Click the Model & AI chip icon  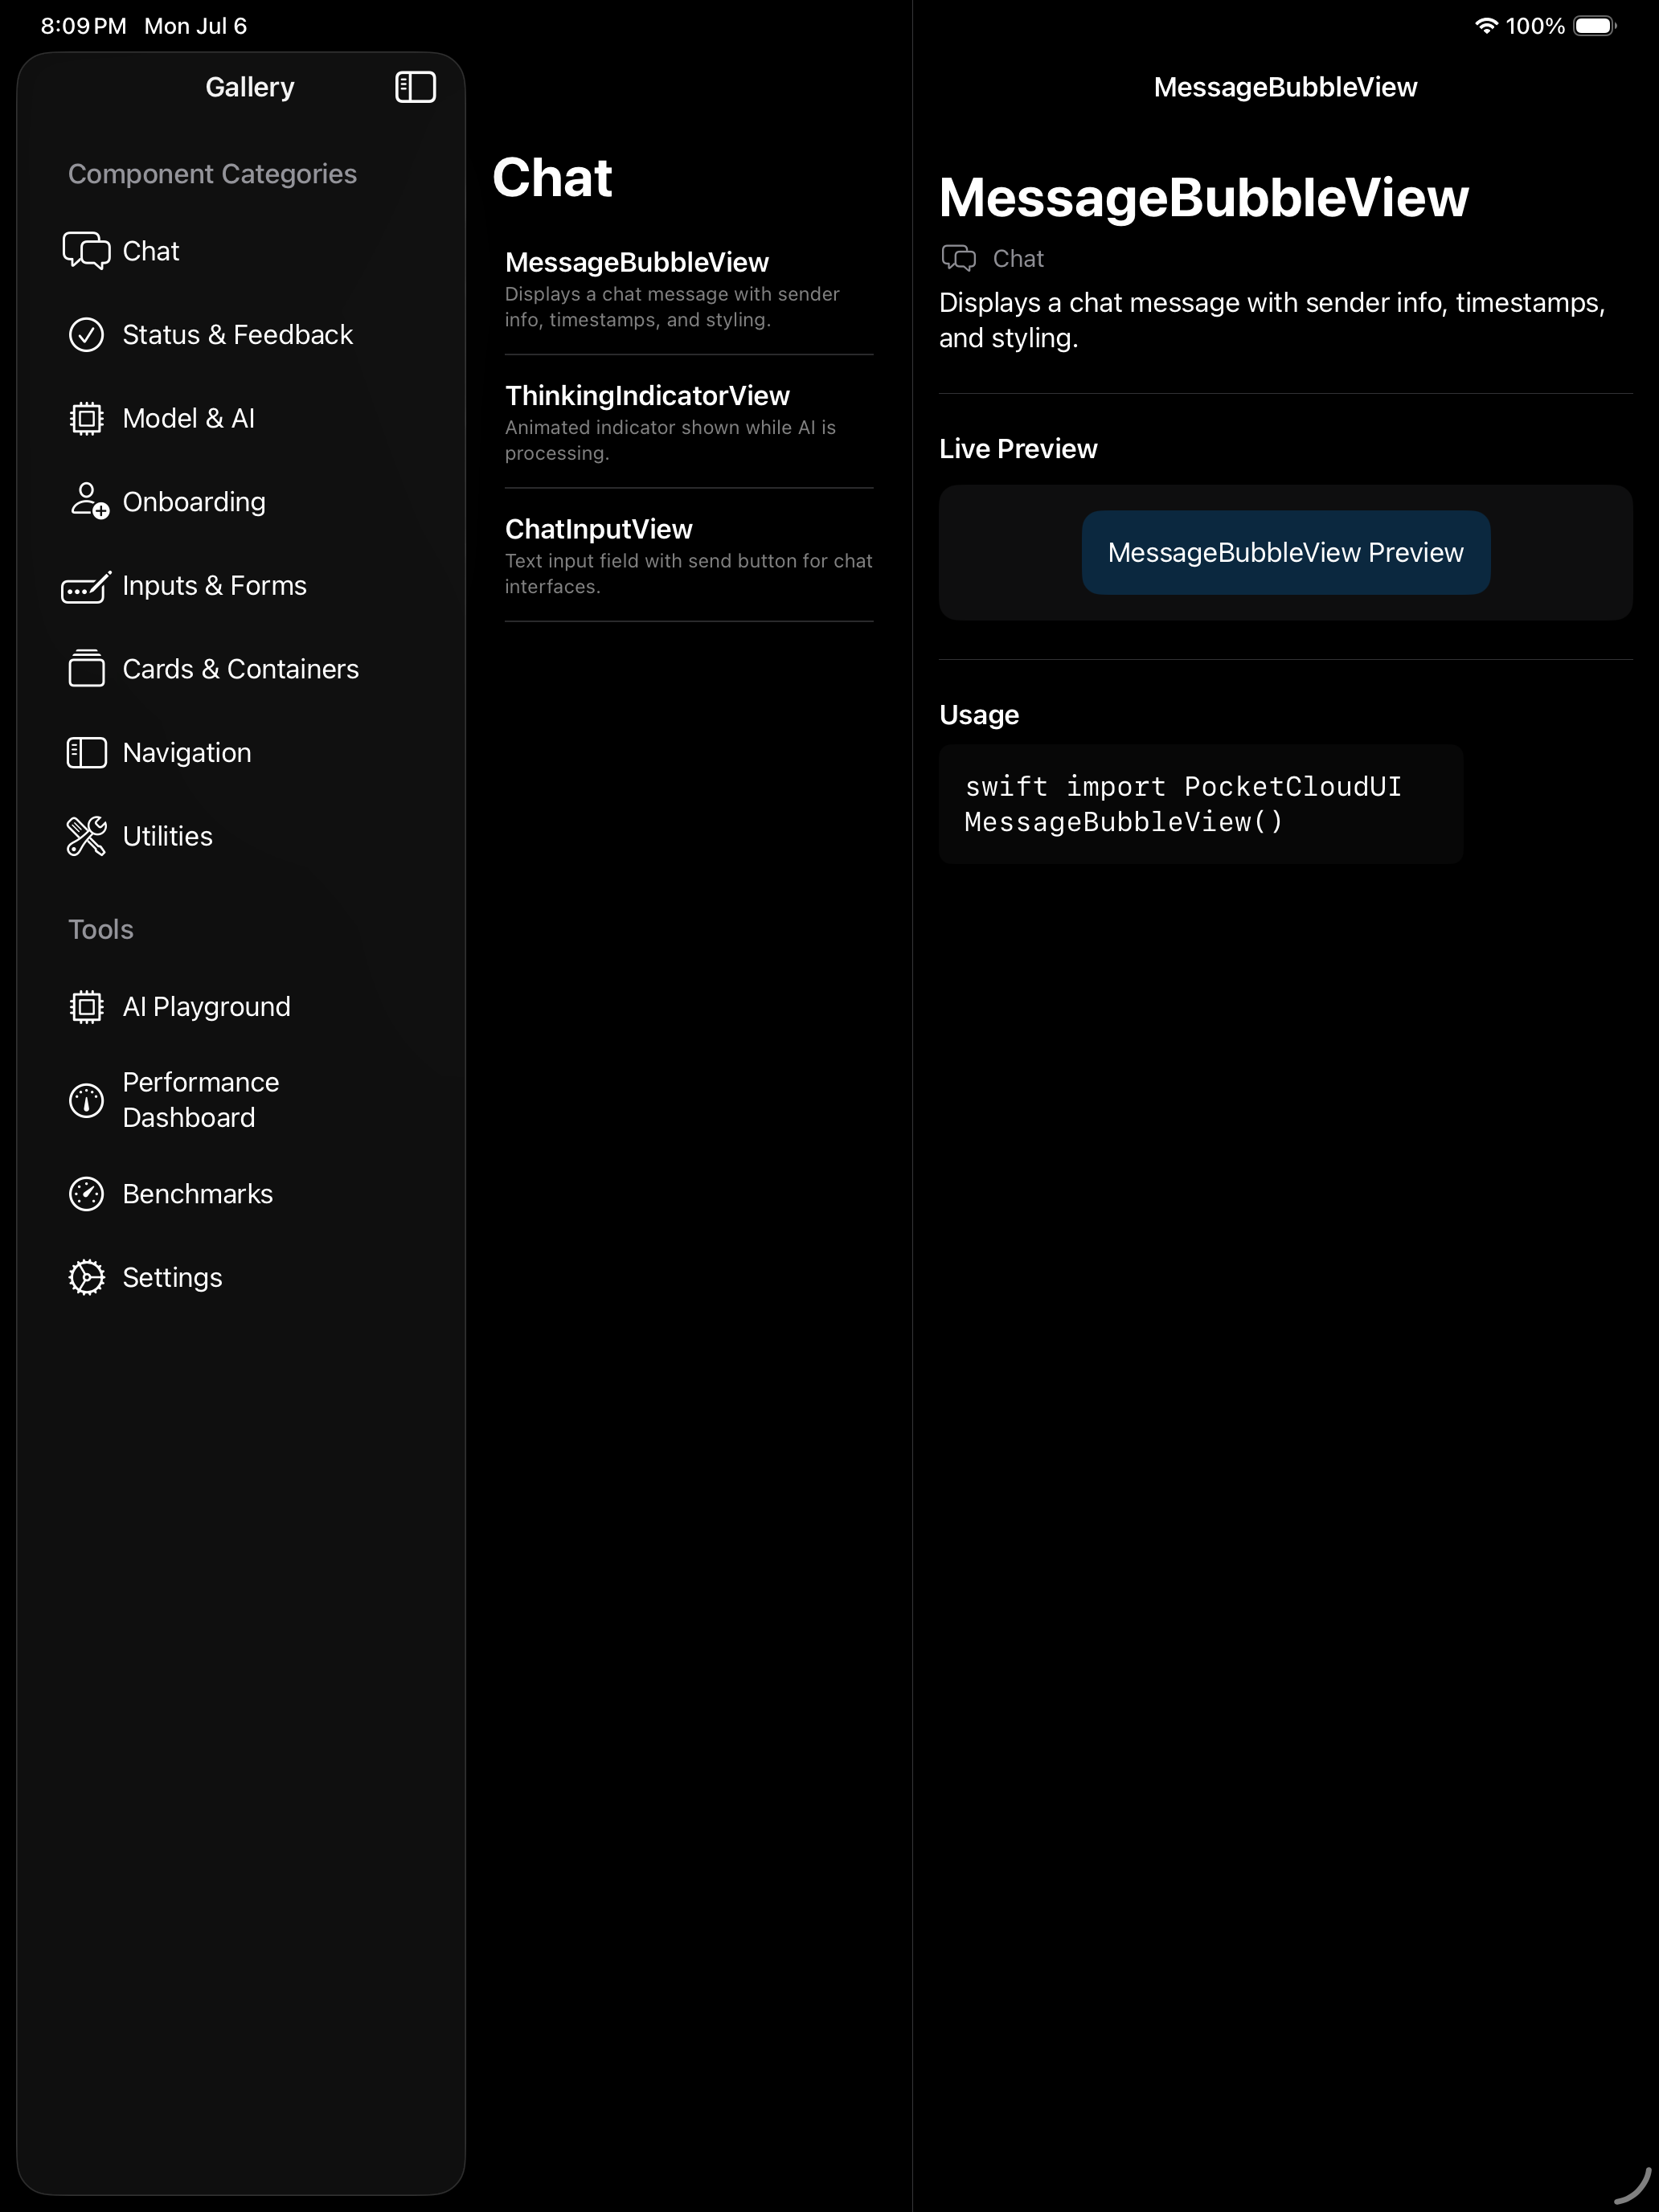(87, 418)
